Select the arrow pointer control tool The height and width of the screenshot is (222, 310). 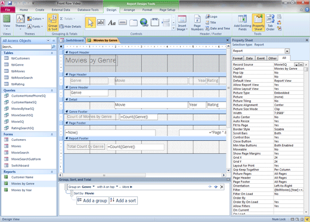pyautogui.click(x=91, y=23)
